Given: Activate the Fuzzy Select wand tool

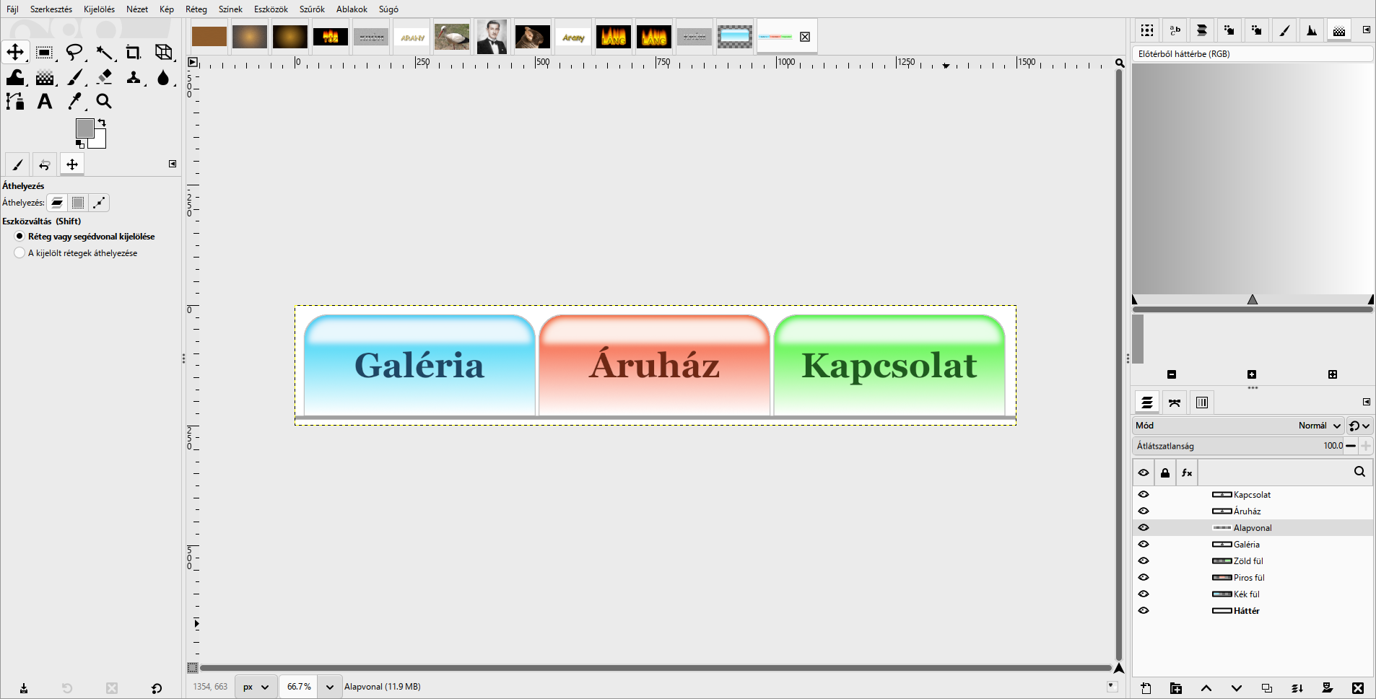Looking at the screenshot, I should tap(104, 52).
